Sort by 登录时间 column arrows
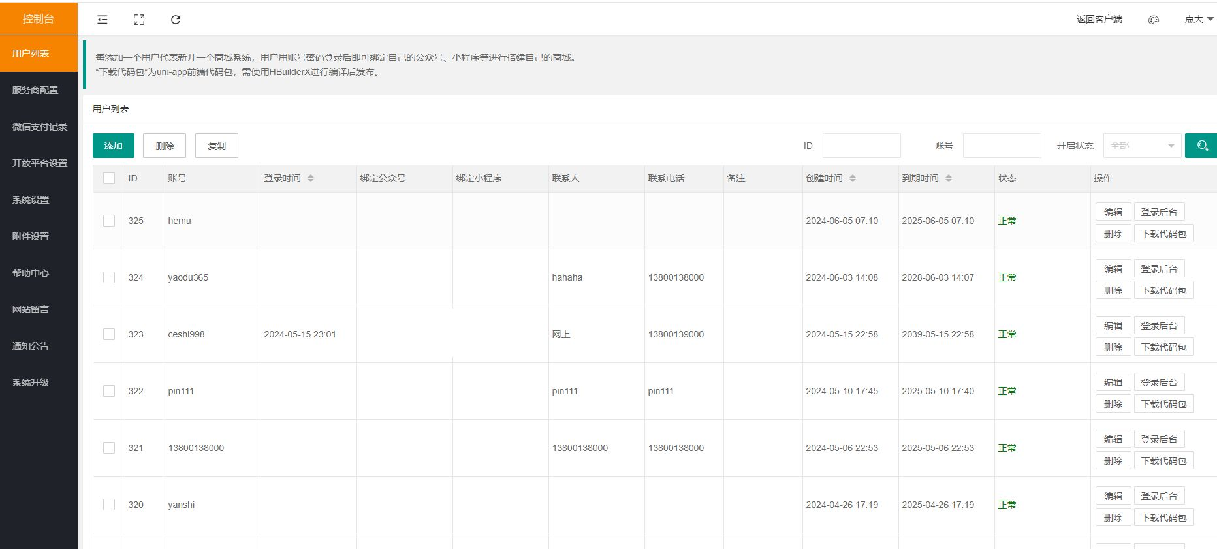Viewport: 1217px width, 549px height. pos(311,178)
